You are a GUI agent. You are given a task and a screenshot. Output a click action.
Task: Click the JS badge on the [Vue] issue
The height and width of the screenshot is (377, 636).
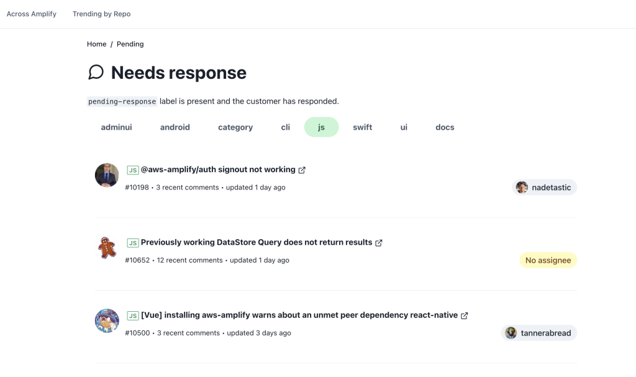132,315
